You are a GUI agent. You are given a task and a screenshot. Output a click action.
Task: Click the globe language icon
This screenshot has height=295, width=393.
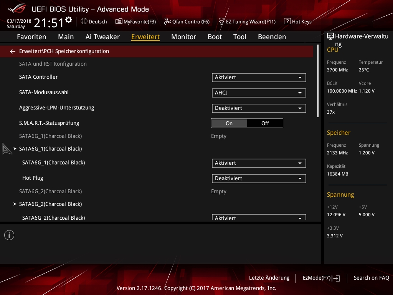(84, 22)
